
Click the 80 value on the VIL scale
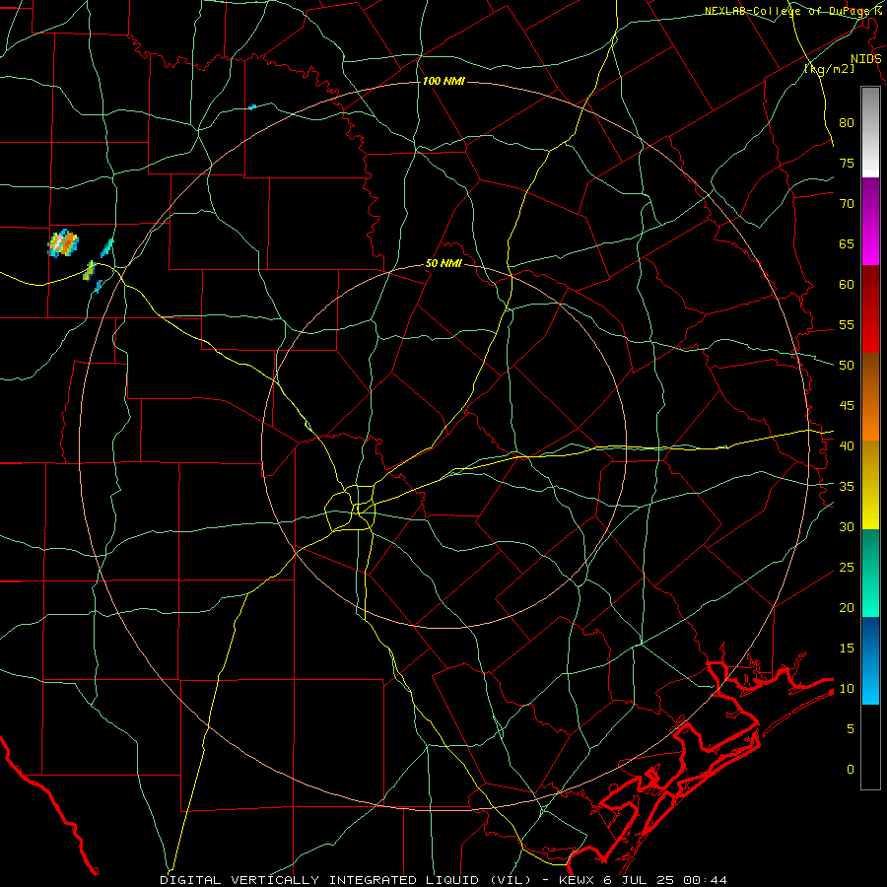[x=847, y=123]
